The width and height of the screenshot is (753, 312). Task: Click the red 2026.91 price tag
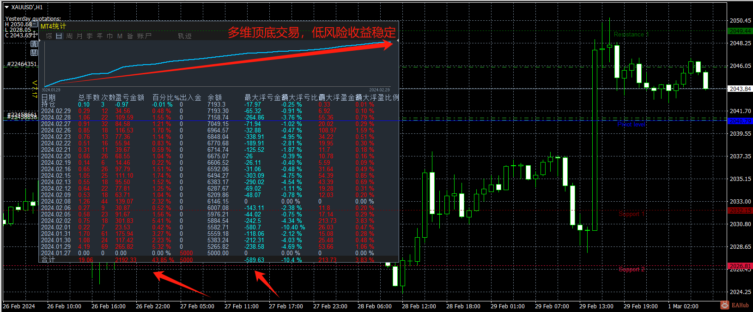pyautogui.click(x=740, y=266)
